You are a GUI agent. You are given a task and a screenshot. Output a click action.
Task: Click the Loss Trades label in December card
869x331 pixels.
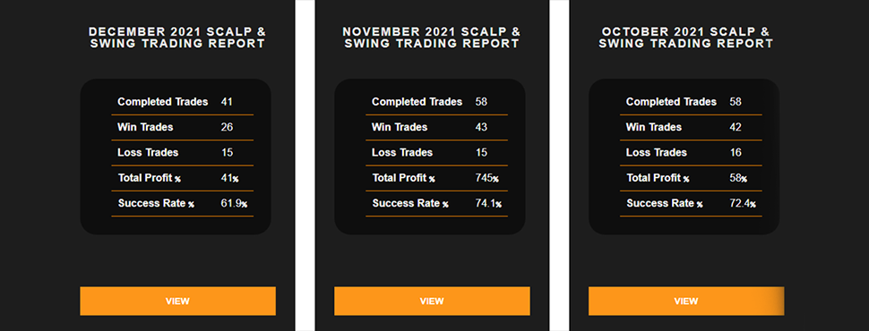[148, 153]
